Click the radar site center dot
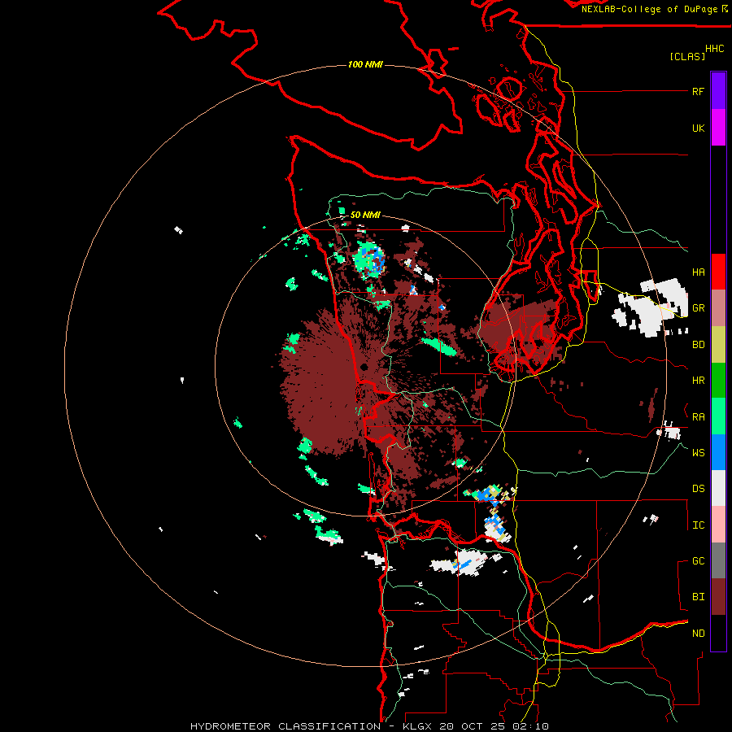This screenshot has height=732, width=732. point(364,367)
